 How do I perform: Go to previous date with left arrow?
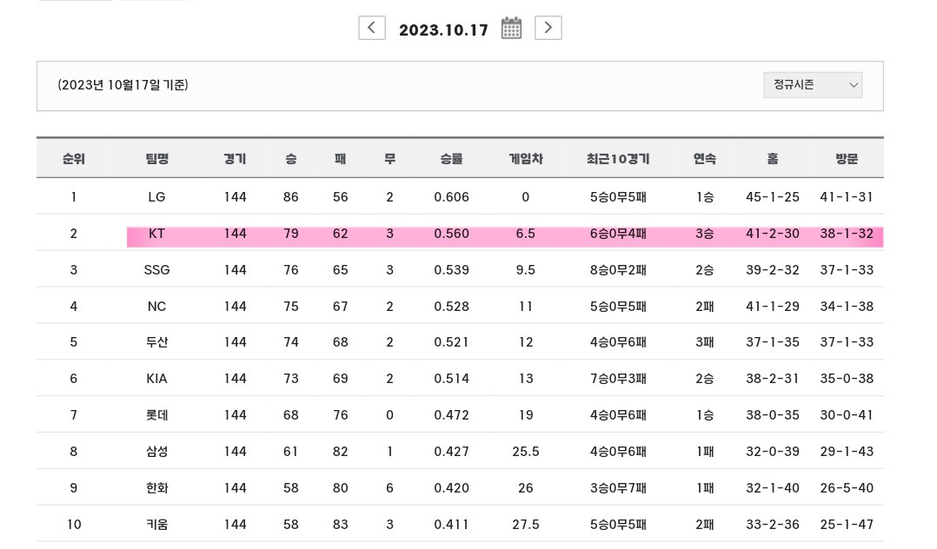(372, 28)
